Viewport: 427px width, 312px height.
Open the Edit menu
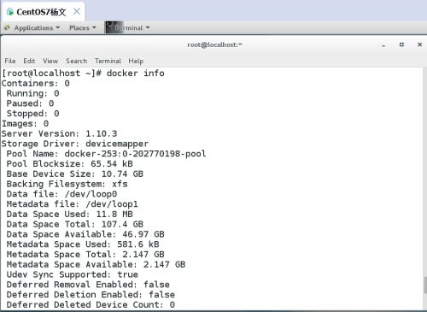tap(29, 61)
